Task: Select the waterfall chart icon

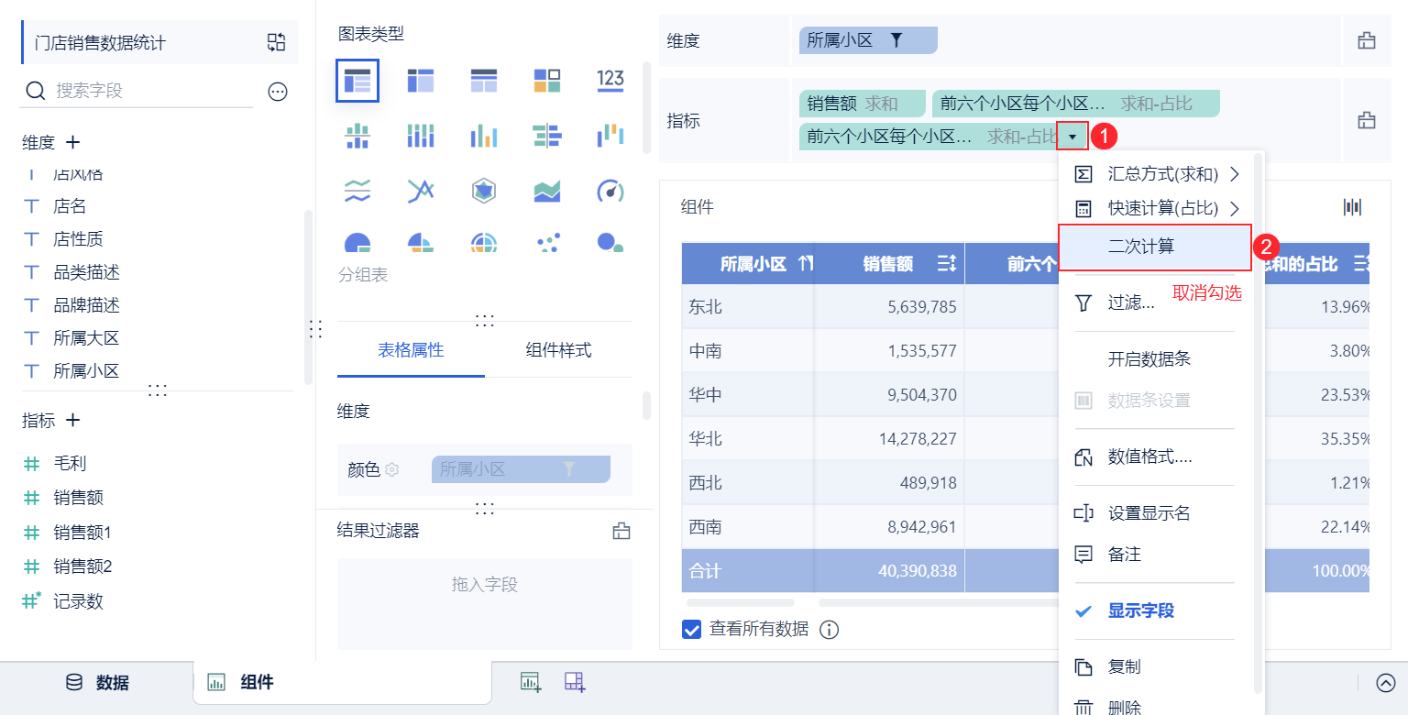Action: tap(610, 137)
